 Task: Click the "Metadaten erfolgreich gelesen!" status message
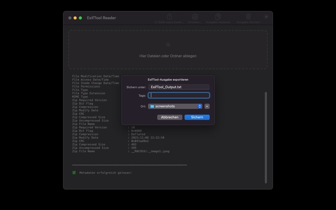[105, 173]
